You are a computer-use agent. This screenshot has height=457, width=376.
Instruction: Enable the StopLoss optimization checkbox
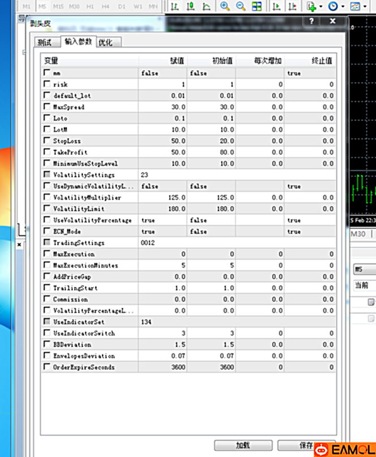coord(46,140)
